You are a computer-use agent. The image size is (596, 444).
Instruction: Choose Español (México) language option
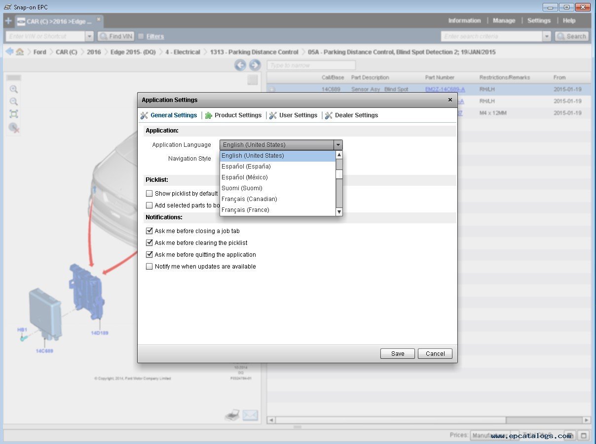(245, 177)
